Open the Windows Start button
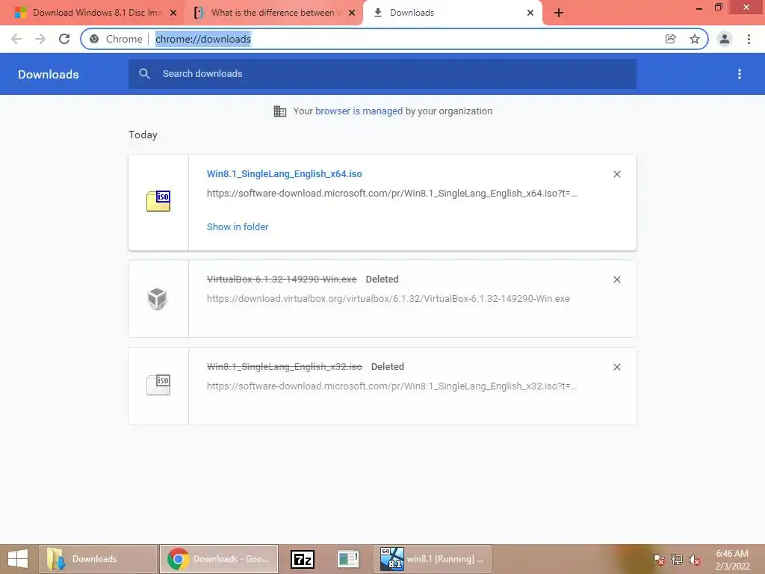 18,559
